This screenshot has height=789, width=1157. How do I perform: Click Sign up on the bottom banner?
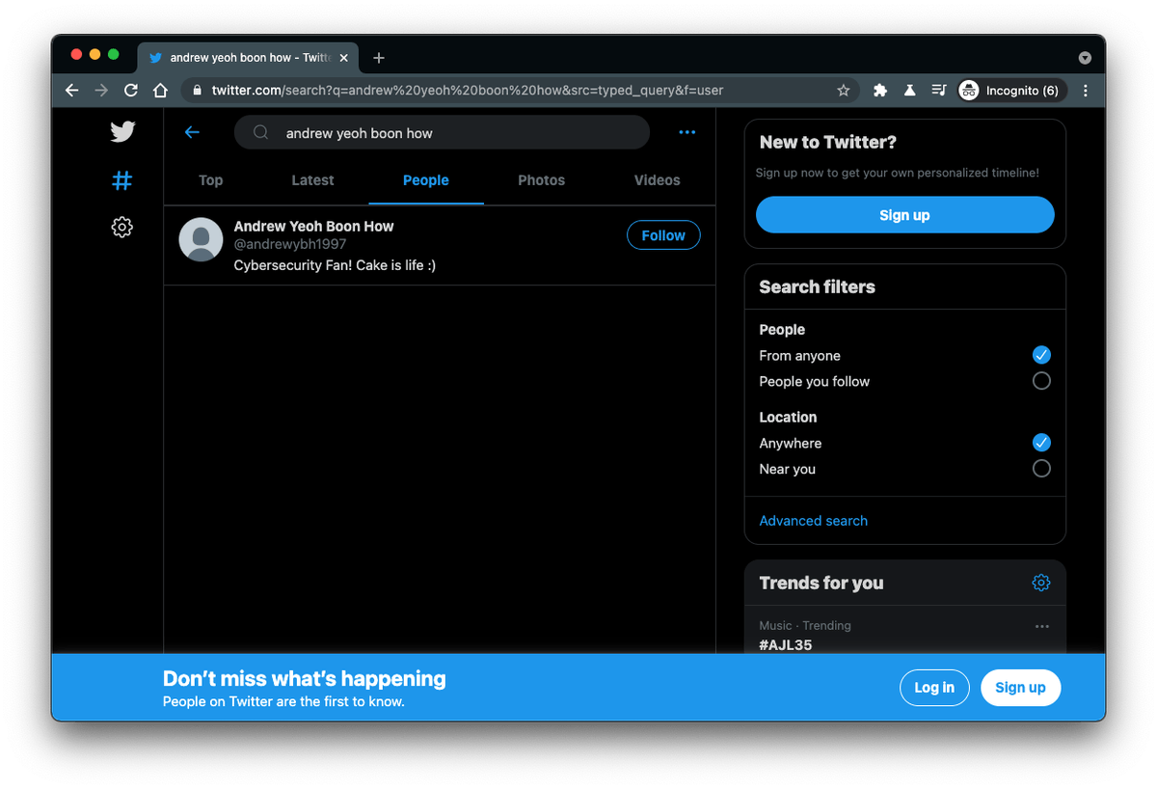coord(1020,688)
